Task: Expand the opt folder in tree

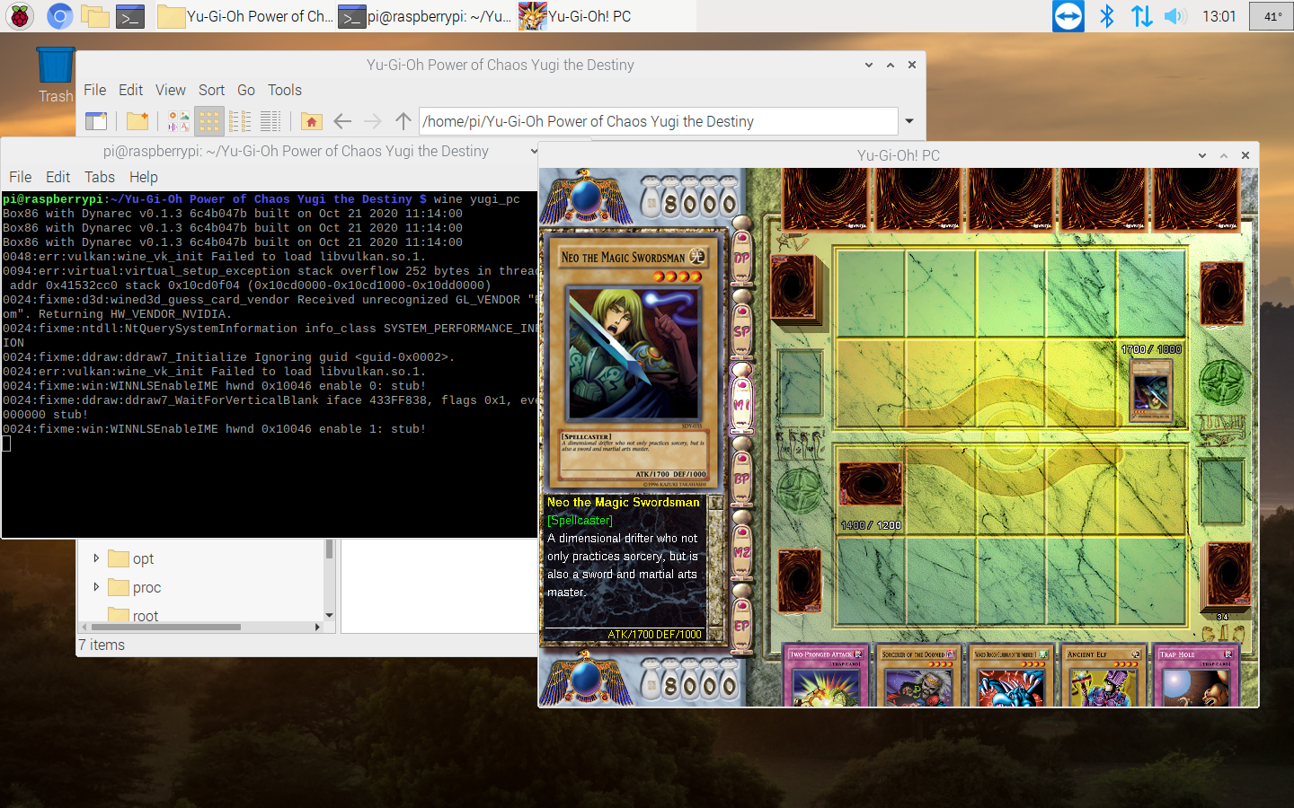Action: pos(96,558)
